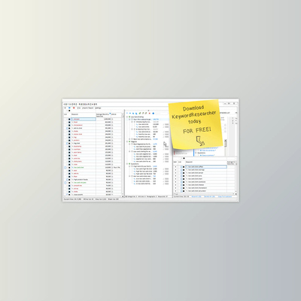Click the red X icon in the article toolbar
Image resolution: width=301 pixels, height=301 pixels.
point(150,114)
